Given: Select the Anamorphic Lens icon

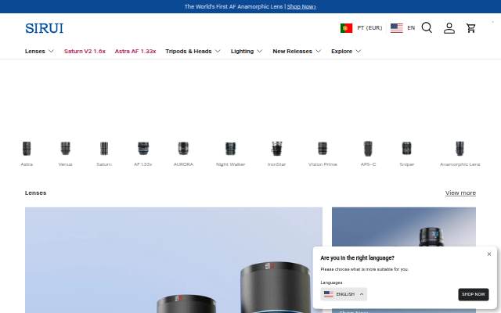Looking at the screenshot, I should click(460, 149).
